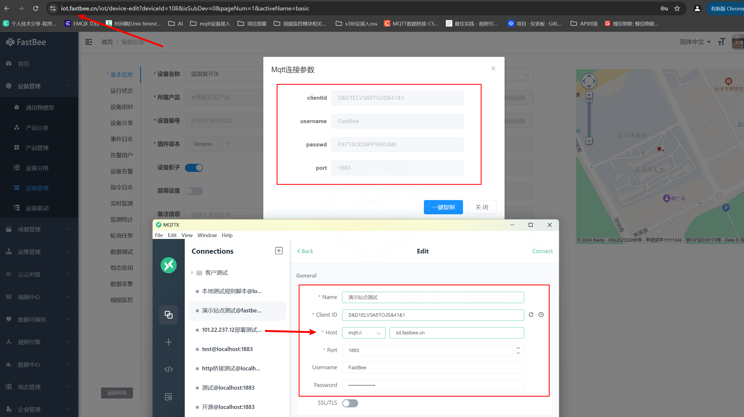Screen dimensions: 744x417
Task: Click the MQTTX Password field
Action: [433, 385]
